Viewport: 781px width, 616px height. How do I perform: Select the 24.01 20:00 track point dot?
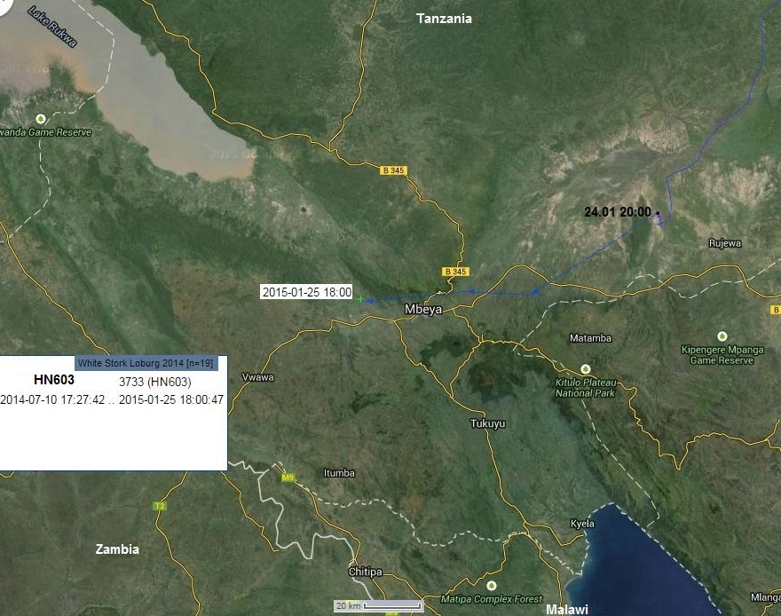[x=658, y=213]
